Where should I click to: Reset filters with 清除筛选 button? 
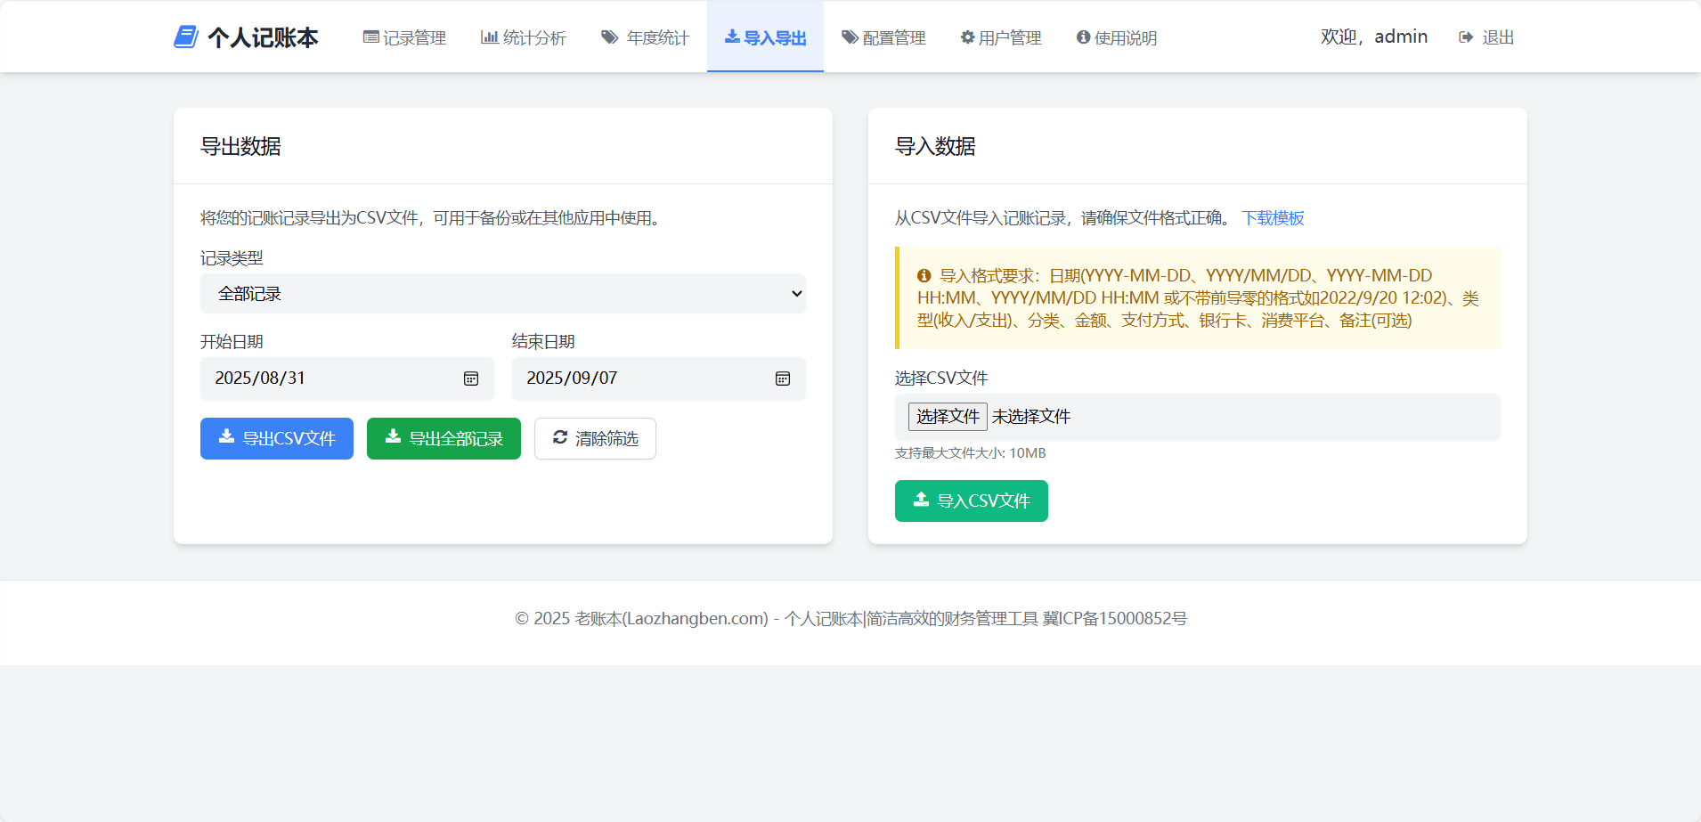pyautogui.click(x=595, y=439)
